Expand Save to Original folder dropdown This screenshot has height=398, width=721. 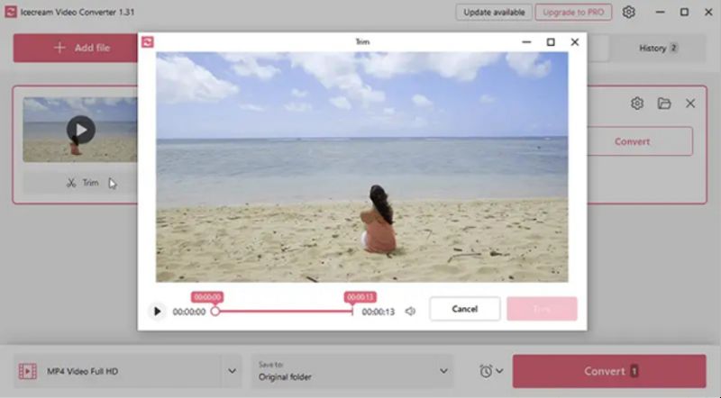coord(443,371)
